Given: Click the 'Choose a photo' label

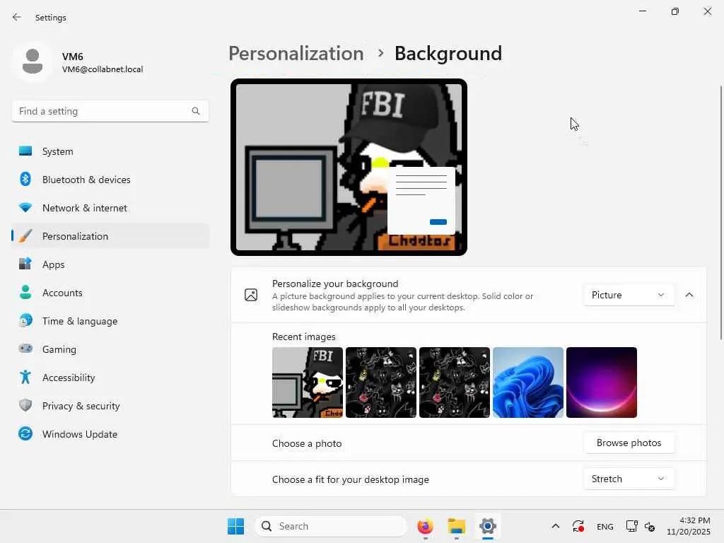Looking at the screenshot, I should coord(307,443).
